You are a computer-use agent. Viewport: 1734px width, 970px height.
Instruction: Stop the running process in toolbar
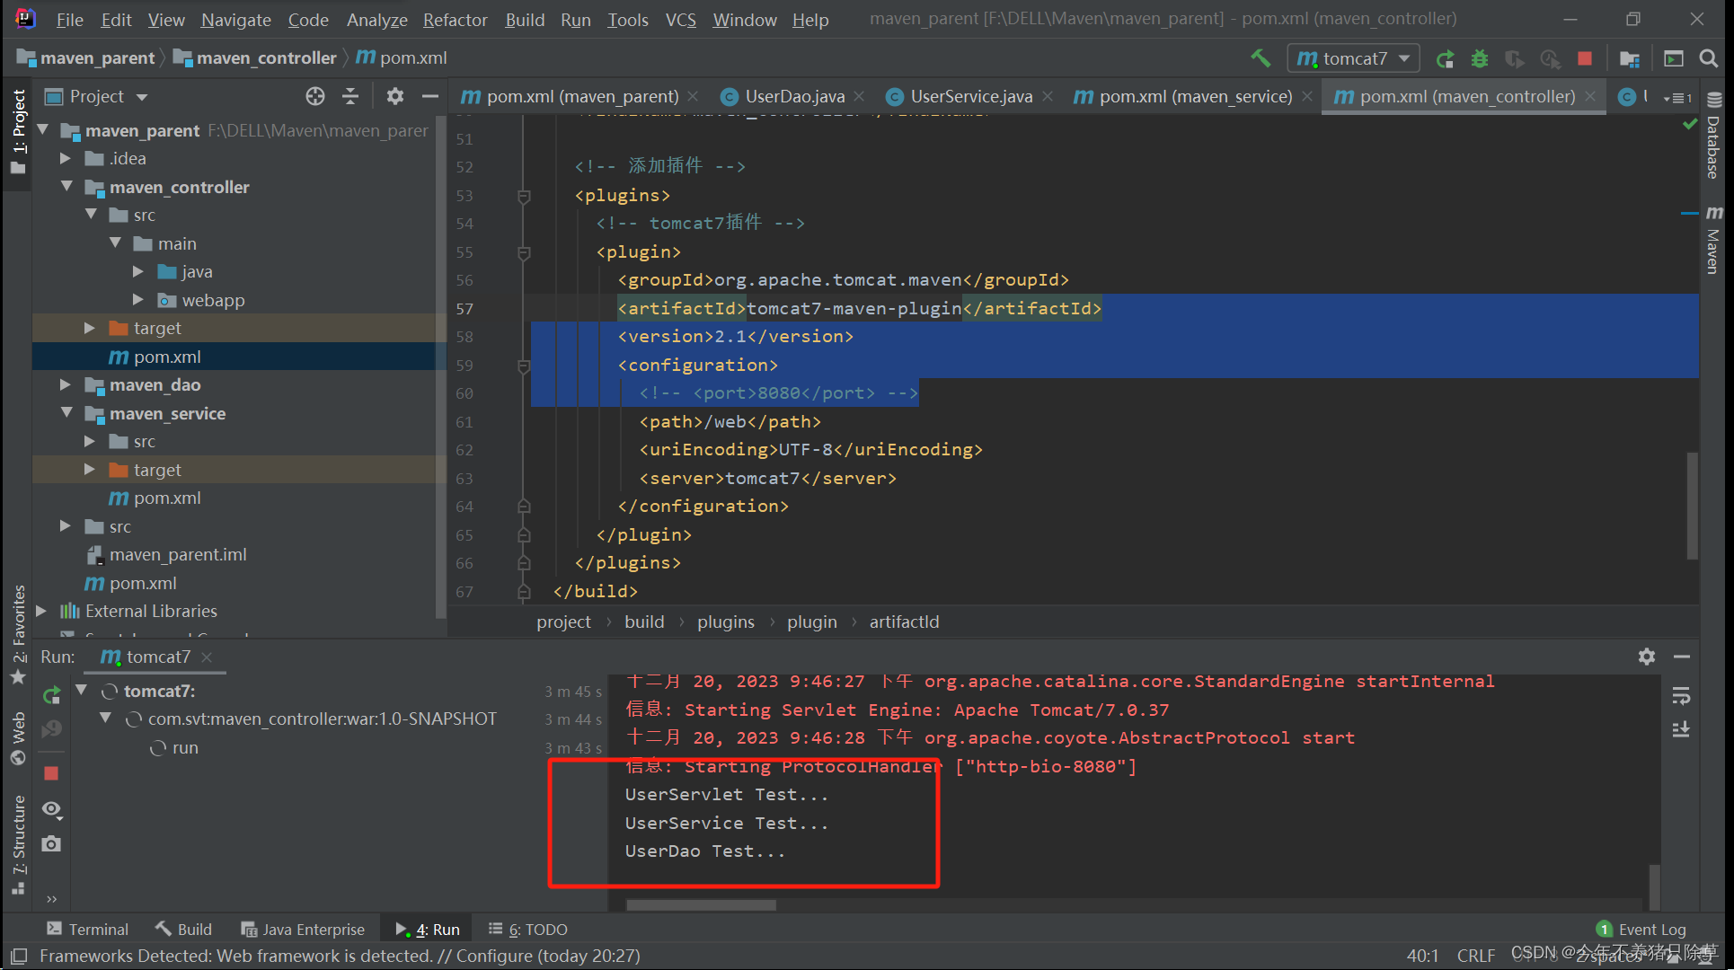[x=1585, y=58]
